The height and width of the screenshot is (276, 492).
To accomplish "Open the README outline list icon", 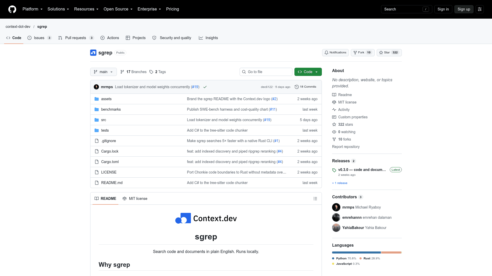I will click(315, 199).
